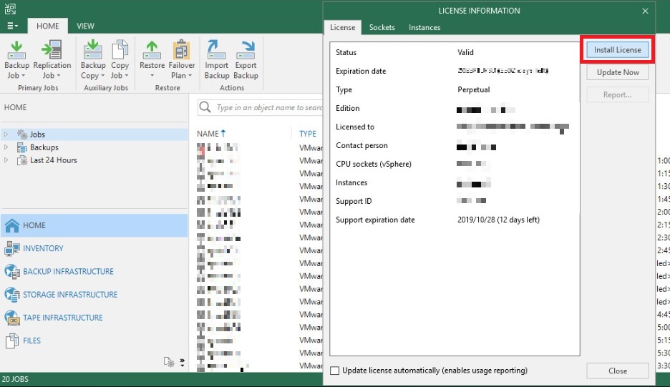Viewport: 670px width, 387px height.
Task: Open the HOME navigation view
Action: click(94, 225)
